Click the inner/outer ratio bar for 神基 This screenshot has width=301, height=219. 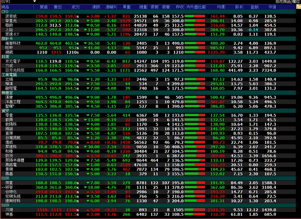click(x=195, y=215)
